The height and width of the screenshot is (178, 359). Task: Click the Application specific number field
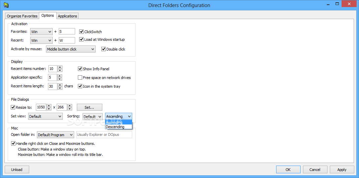53,77
